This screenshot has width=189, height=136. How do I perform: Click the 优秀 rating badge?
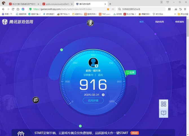click(131, 73)
